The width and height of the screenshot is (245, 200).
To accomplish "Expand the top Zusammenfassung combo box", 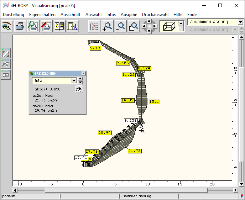I will (240, 22).
